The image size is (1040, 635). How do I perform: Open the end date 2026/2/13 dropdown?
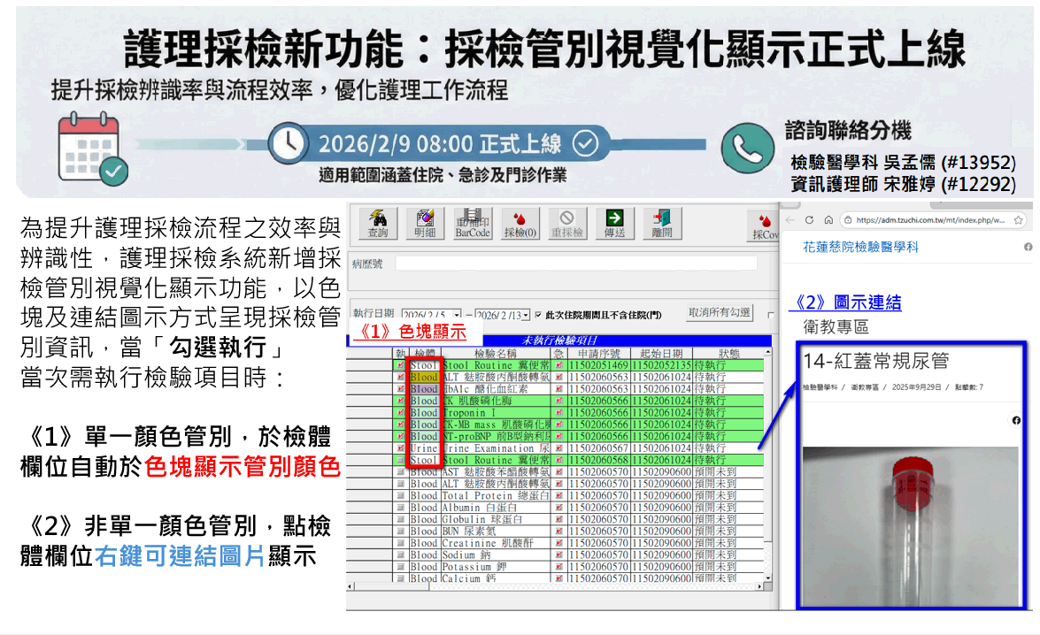pos(527,315)
